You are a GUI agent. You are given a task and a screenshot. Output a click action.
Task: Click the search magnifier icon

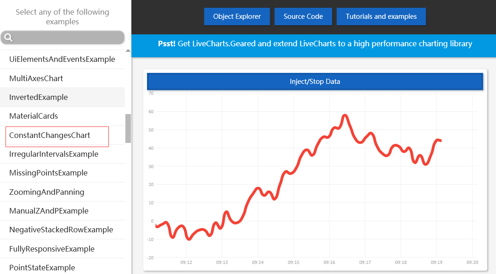(8, 37)
